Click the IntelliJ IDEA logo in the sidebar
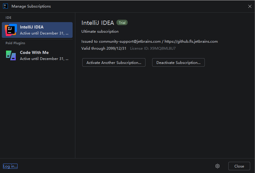The height and width of the screenshot is (173, 255). coord(11,30)
